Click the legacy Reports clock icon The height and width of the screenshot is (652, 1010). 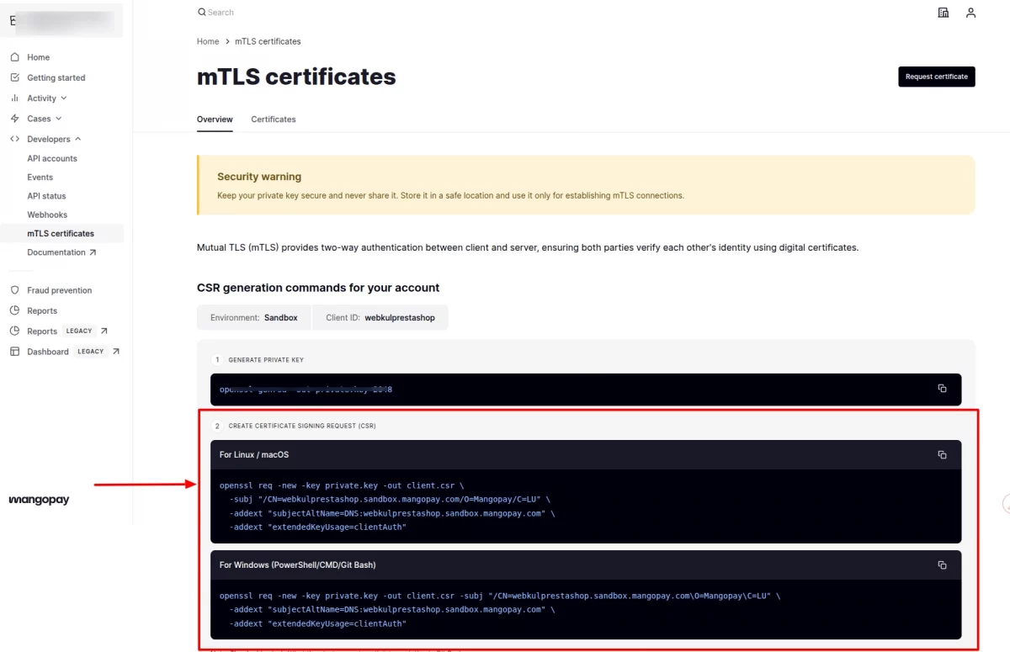(x=14, y=331)
